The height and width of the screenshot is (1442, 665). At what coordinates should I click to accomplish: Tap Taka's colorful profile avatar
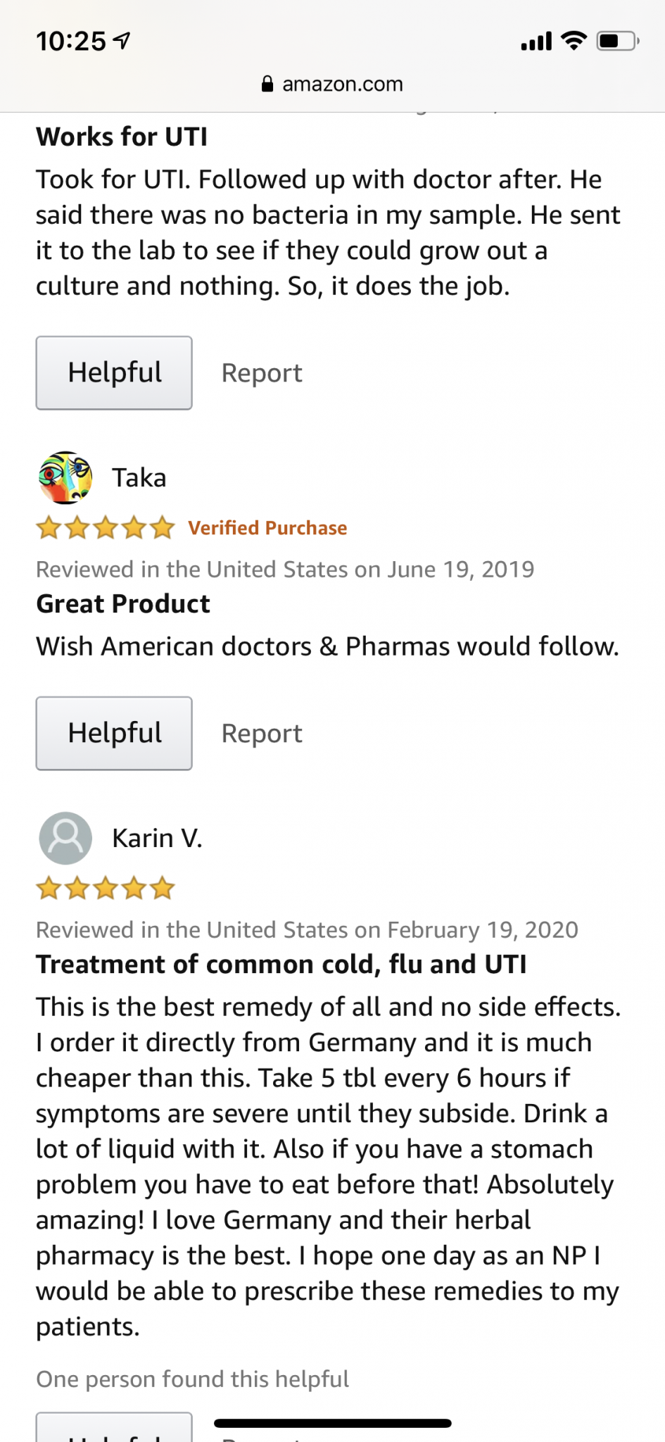65,478
